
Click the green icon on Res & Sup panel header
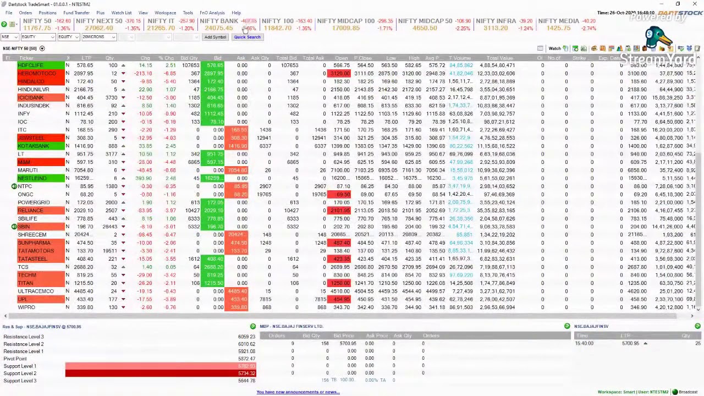click(x=253, y=326)
